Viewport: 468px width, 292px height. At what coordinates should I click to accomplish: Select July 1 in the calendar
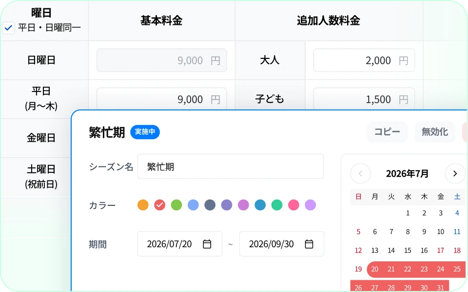coord(408,213)
